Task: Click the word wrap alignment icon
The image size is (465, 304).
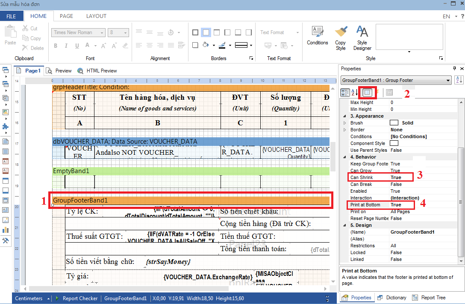Action: (x=182, y=45)
